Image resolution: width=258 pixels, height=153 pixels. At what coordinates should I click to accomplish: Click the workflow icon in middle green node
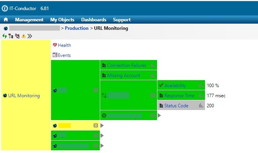point(104,95)
